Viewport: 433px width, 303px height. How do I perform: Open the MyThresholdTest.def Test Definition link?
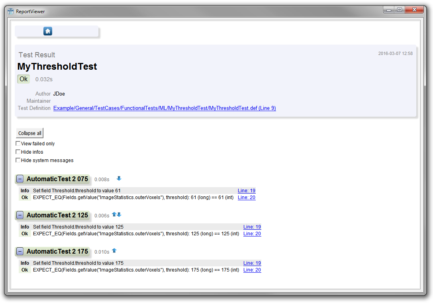[x=165, y=108]
